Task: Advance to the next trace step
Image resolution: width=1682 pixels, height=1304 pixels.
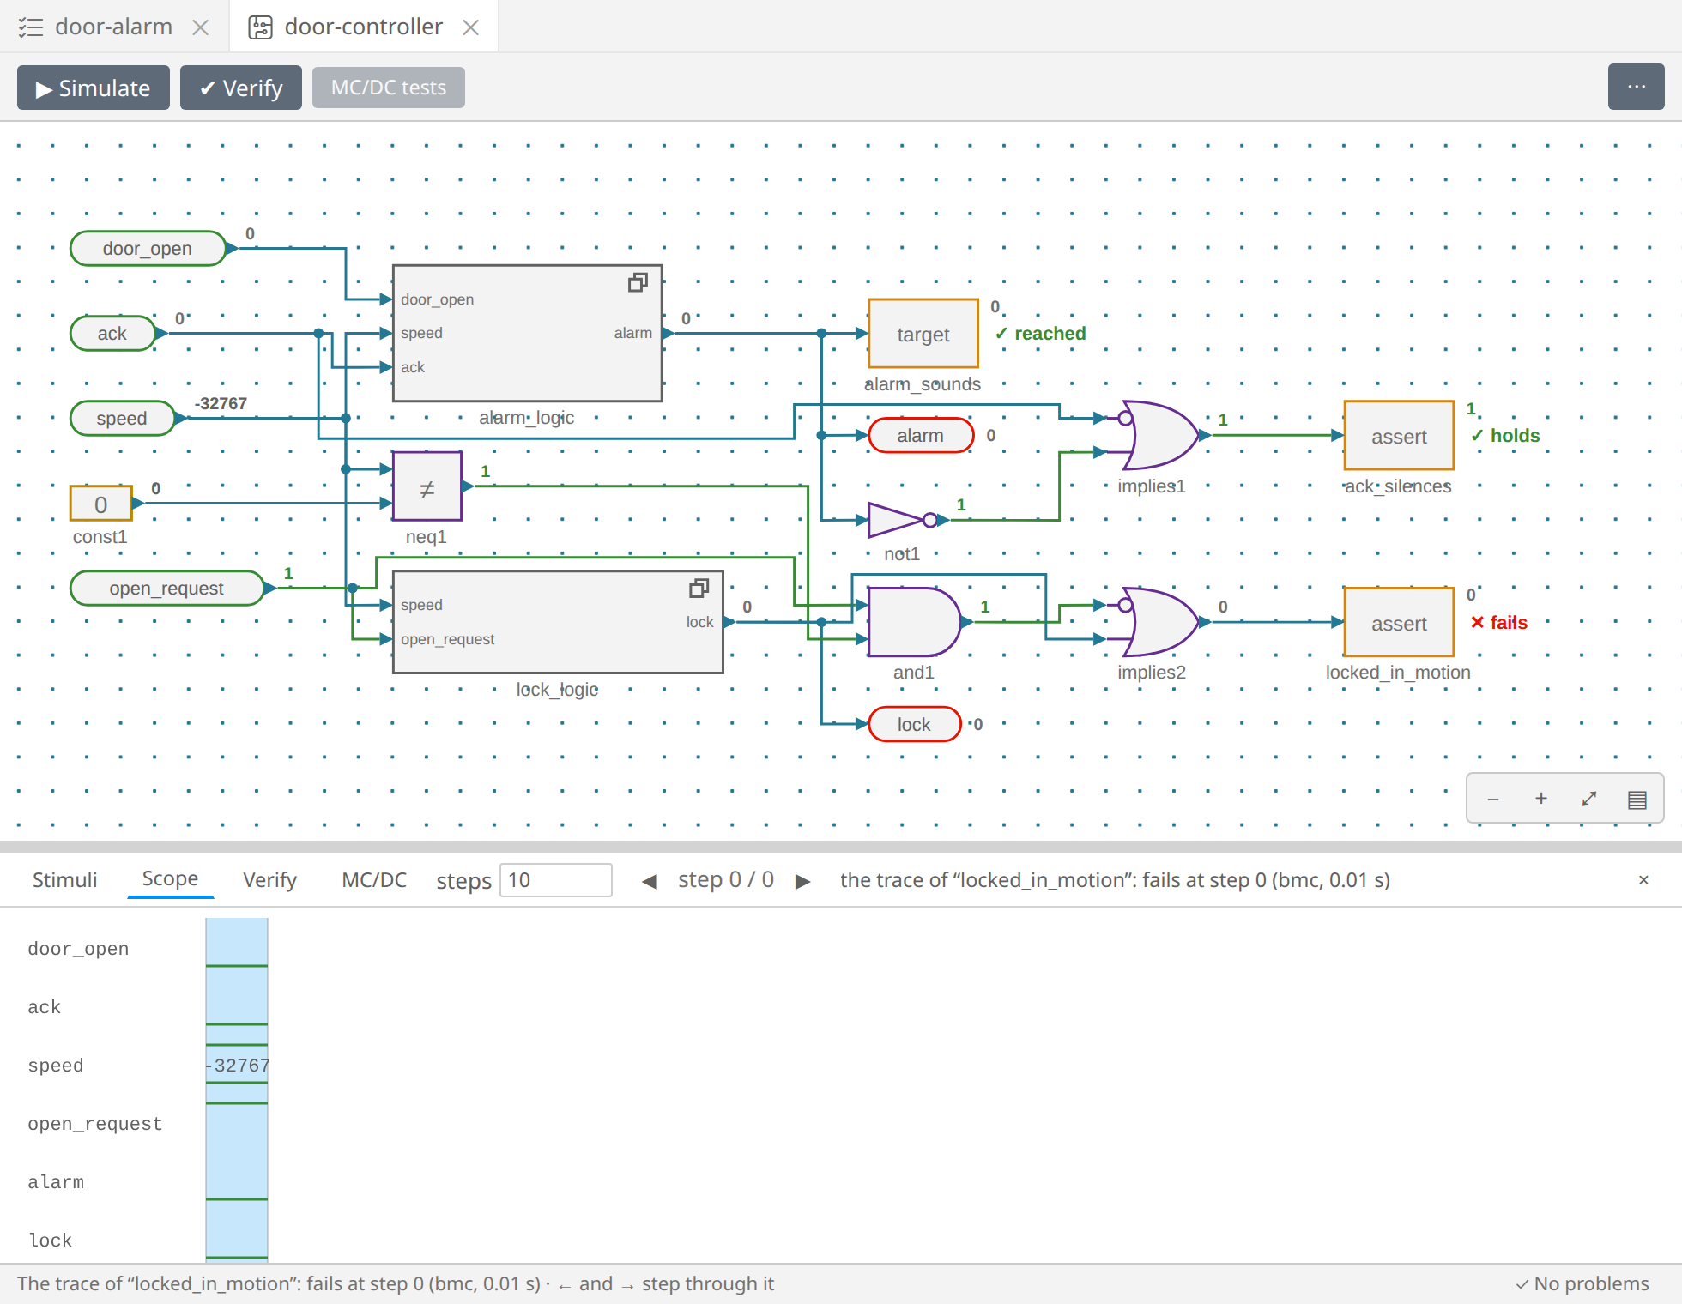Action: [x=803, y=881]
